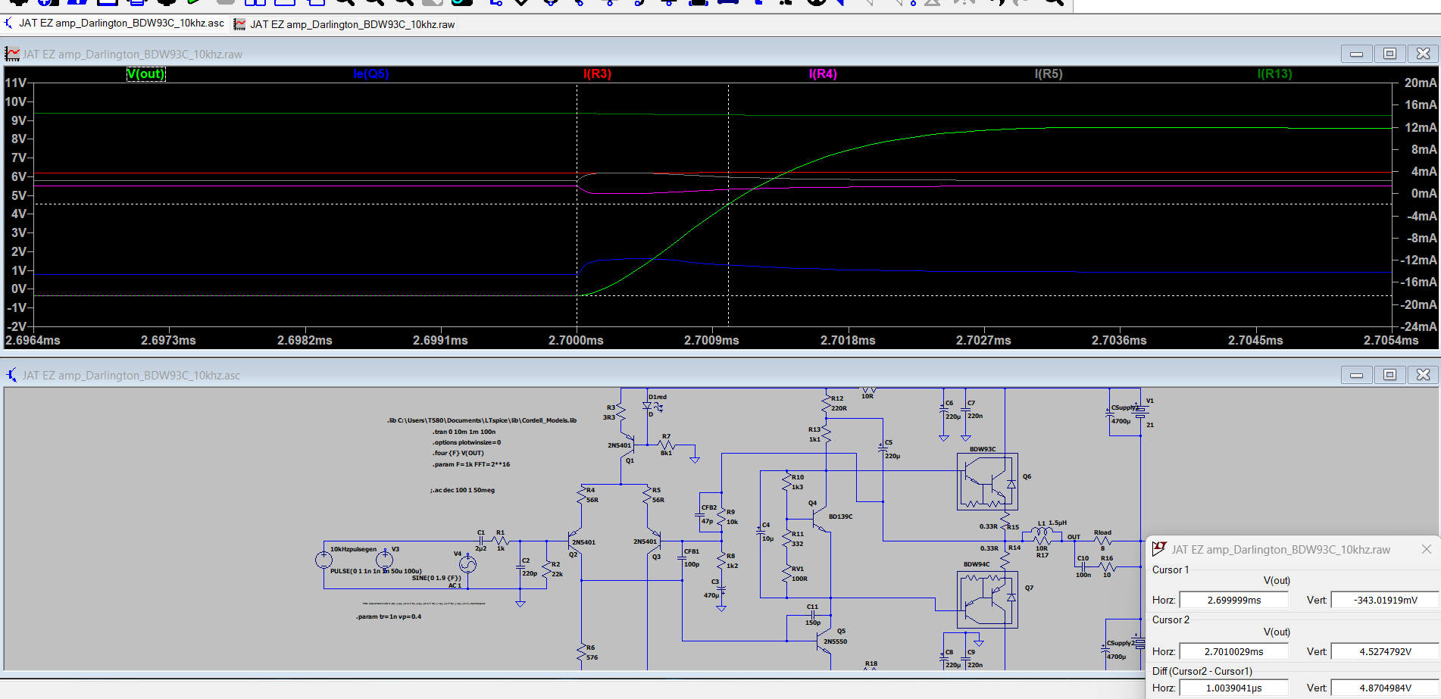Select the .four {F} V(OUT) directive
Viewport: 1441px width, 699px height.
[458, 453]
